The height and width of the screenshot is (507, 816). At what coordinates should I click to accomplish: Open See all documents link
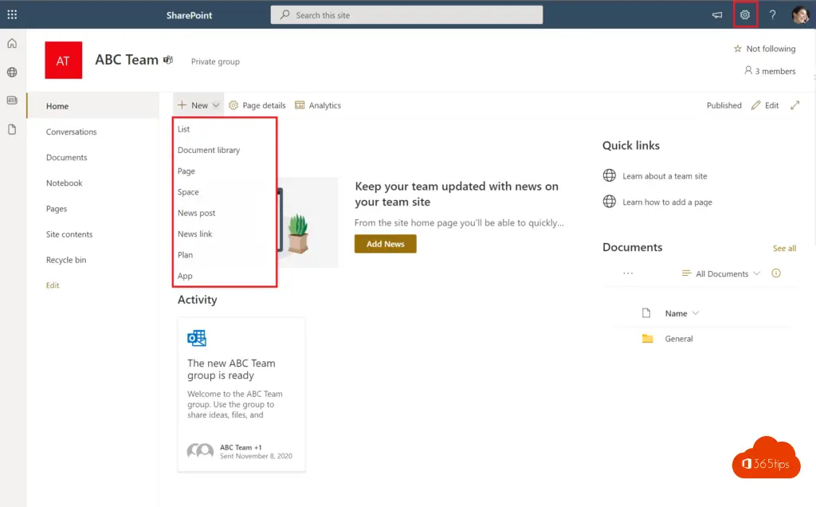[x=784, y=248]
